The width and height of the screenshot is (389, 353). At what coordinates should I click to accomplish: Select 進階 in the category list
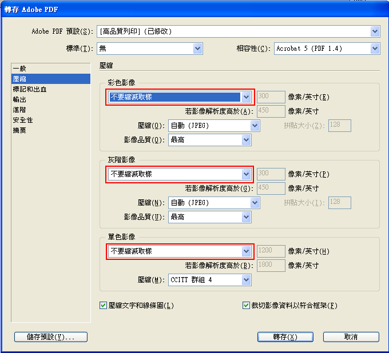tap(51, 110)
